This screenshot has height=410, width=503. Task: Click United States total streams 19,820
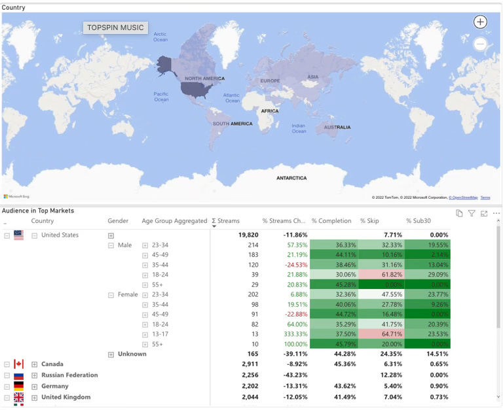248,235
